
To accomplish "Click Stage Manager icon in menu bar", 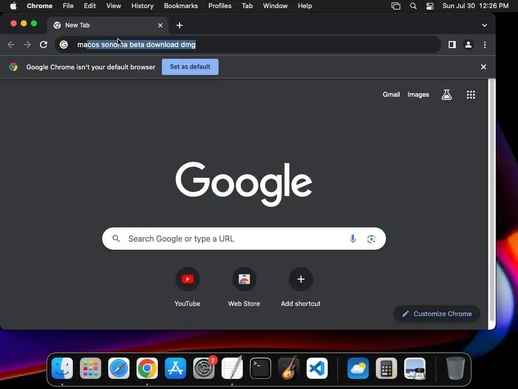I will tap(396, 6).
